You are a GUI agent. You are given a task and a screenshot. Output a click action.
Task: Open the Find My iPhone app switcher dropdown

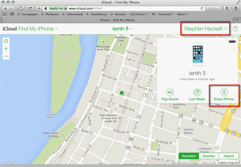click(38, 29)
